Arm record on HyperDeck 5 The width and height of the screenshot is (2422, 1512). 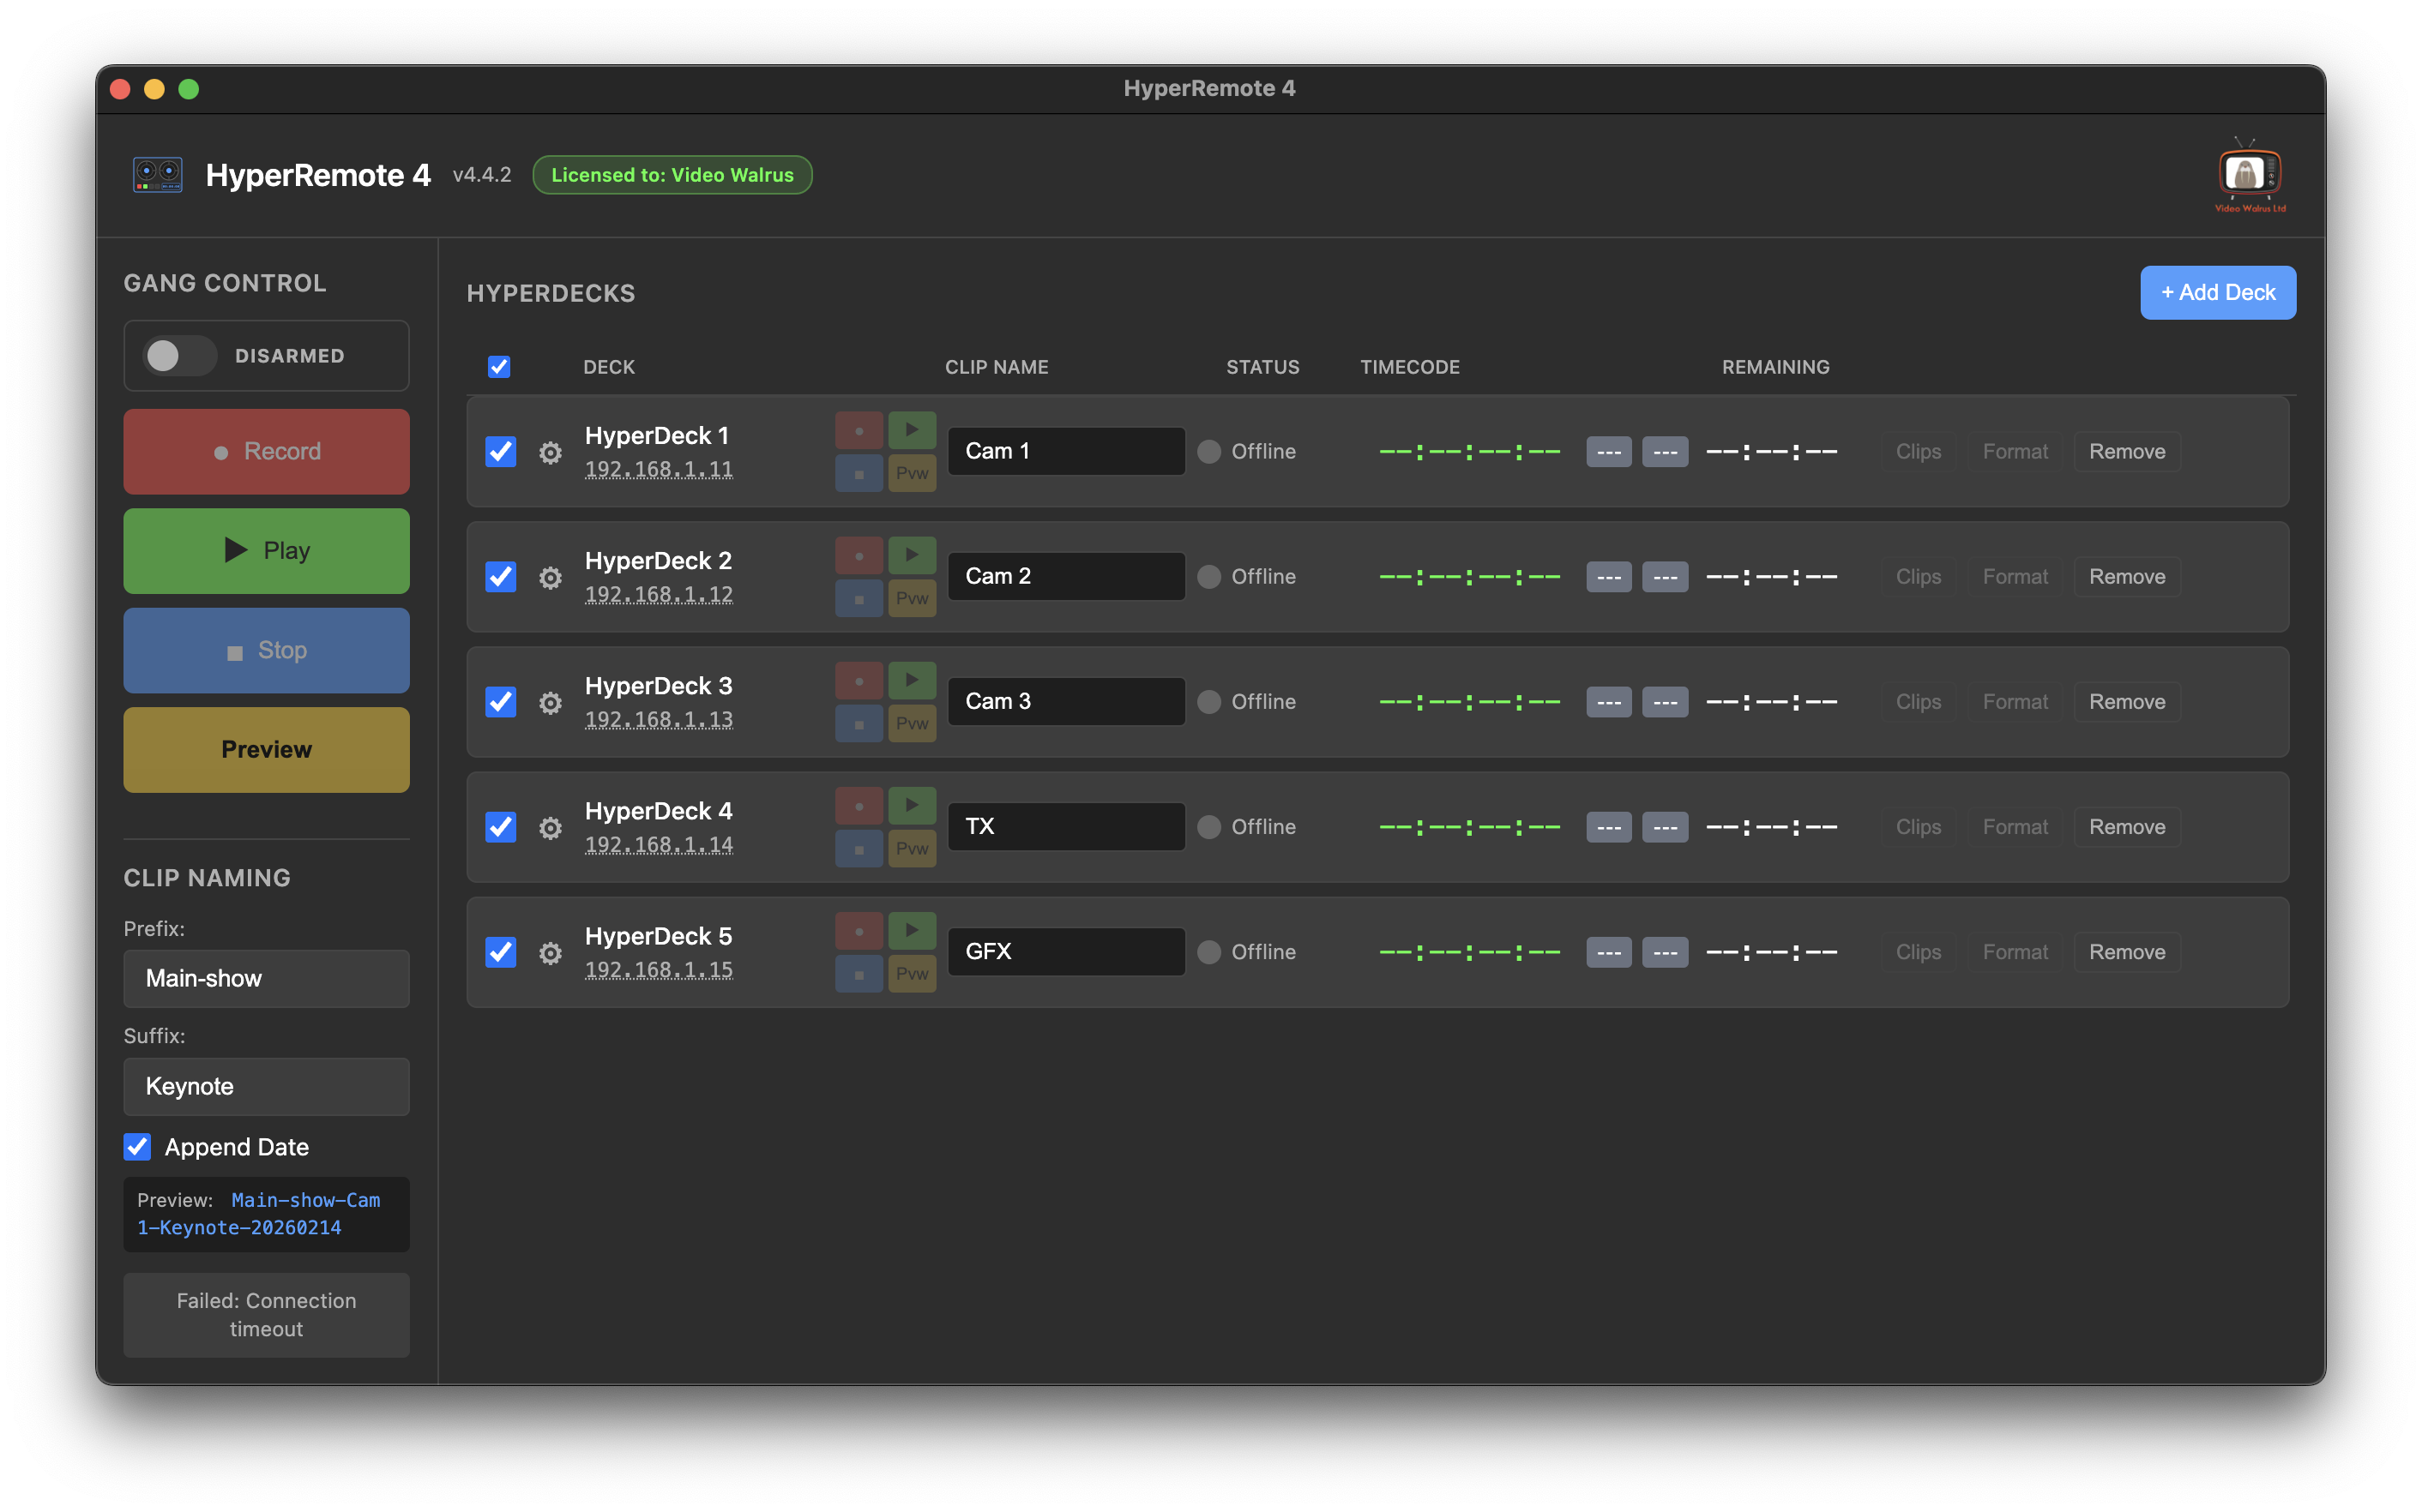pos(859,930)
